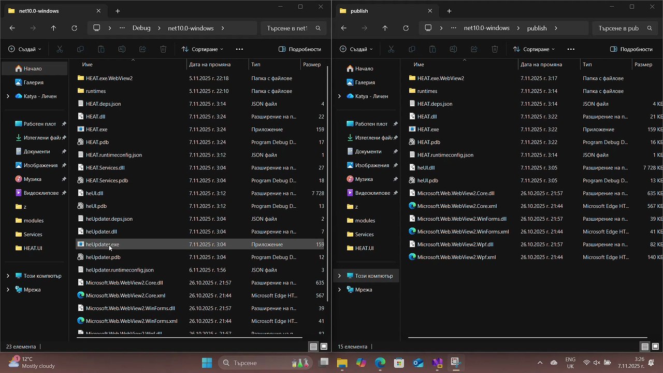This screenshot has width=663, height=373.
Task: Open Visual Studio from taskbar
Action: (437, 363)
